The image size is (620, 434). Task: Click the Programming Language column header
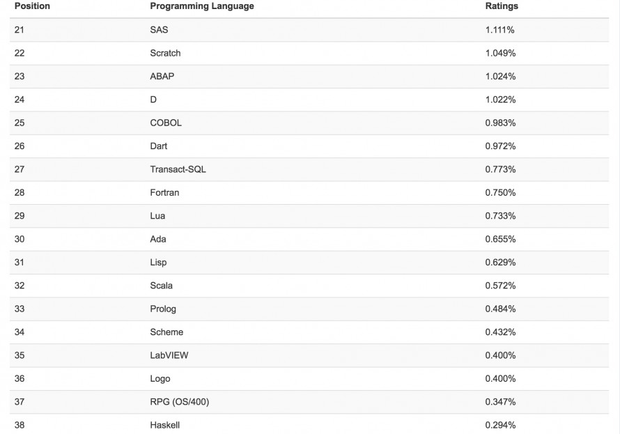click(x=202, y=6)
